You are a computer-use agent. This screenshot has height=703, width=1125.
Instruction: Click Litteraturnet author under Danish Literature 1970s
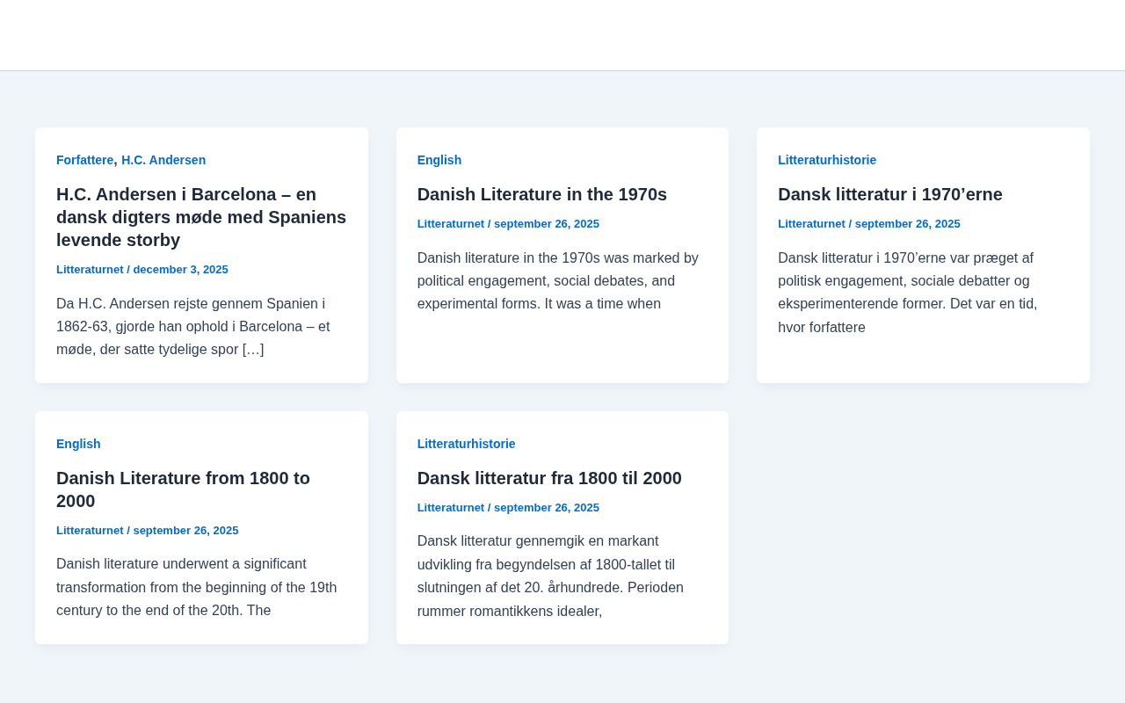click(451, 224)
